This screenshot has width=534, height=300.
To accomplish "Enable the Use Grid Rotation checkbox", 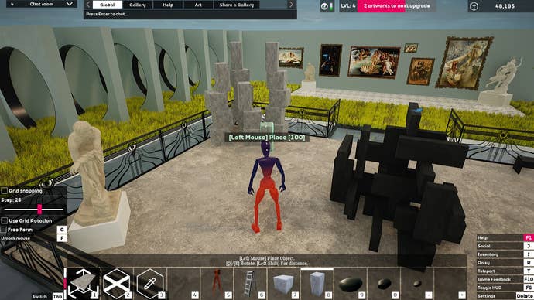I will (5, 221).
